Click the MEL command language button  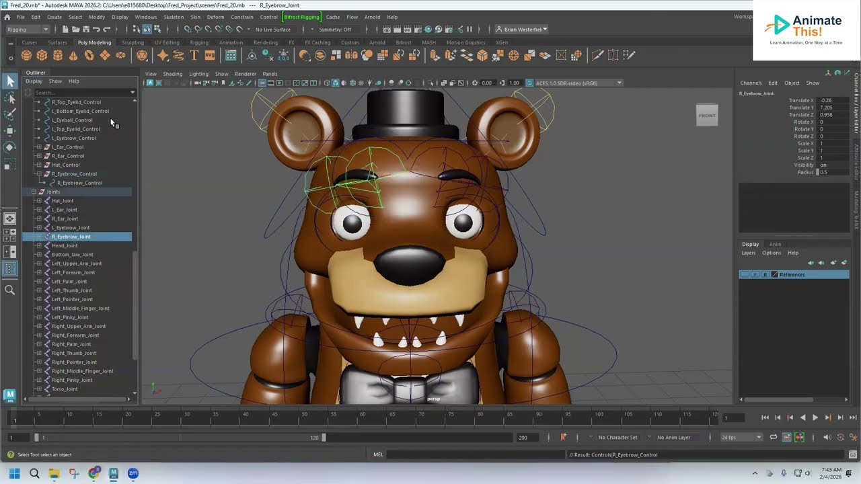click(x=378, y=454)
